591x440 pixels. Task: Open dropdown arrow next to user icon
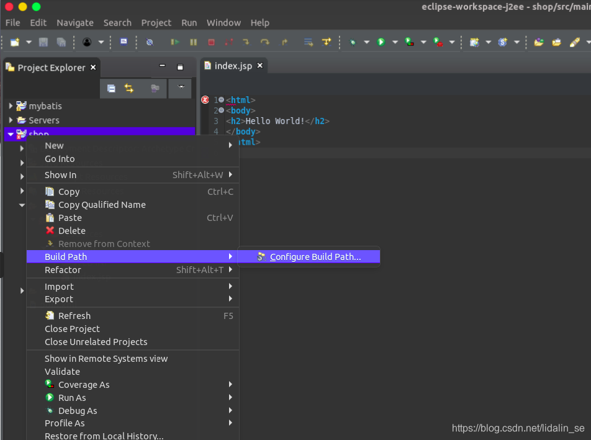point(101,42)
